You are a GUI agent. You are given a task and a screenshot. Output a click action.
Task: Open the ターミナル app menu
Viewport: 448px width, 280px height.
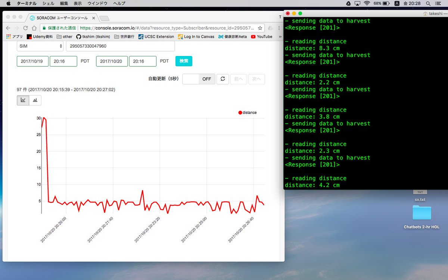pos(27,3)
